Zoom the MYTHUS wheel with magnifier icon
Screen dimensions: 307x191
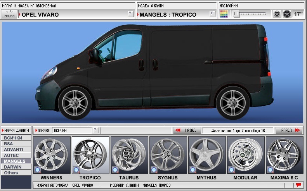pos(193,170)
